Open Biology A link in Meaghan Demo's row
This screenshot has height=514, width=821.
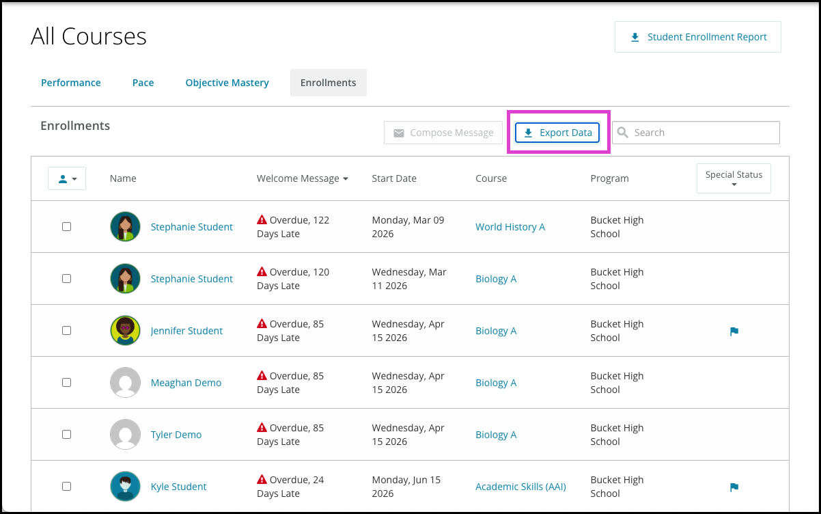(x=496, y=383)
